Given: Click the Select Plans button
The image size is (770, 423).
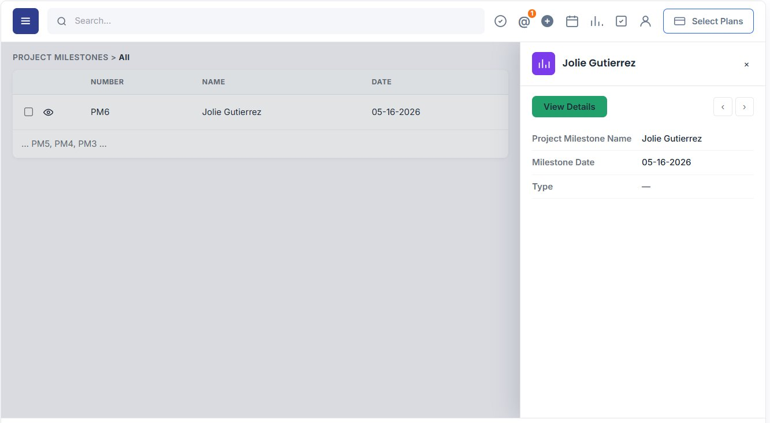Looking at the screenshot, I should pyautogui.click(x=708, y=21).
